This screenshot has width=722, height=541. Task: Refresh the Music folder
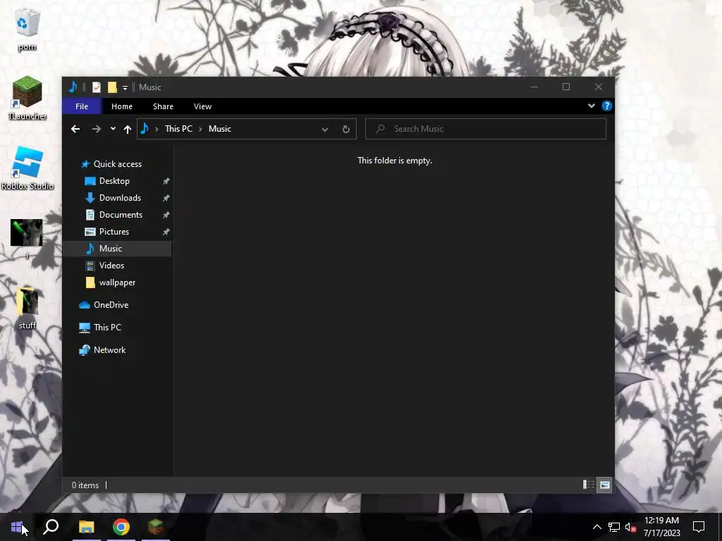(x=345, y=130)
